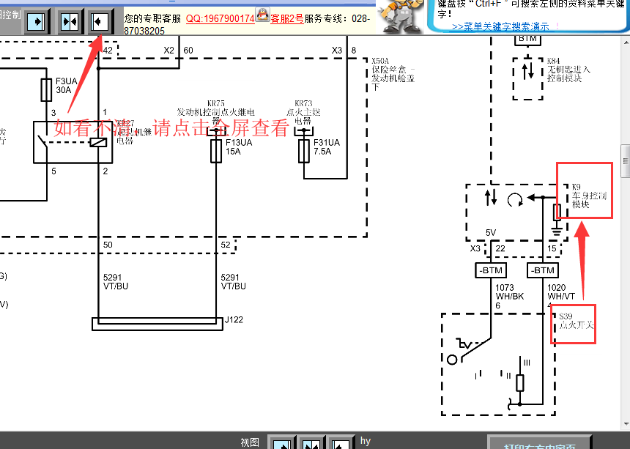Select the S39 点火开关 label box

click(x=575, y=324)
